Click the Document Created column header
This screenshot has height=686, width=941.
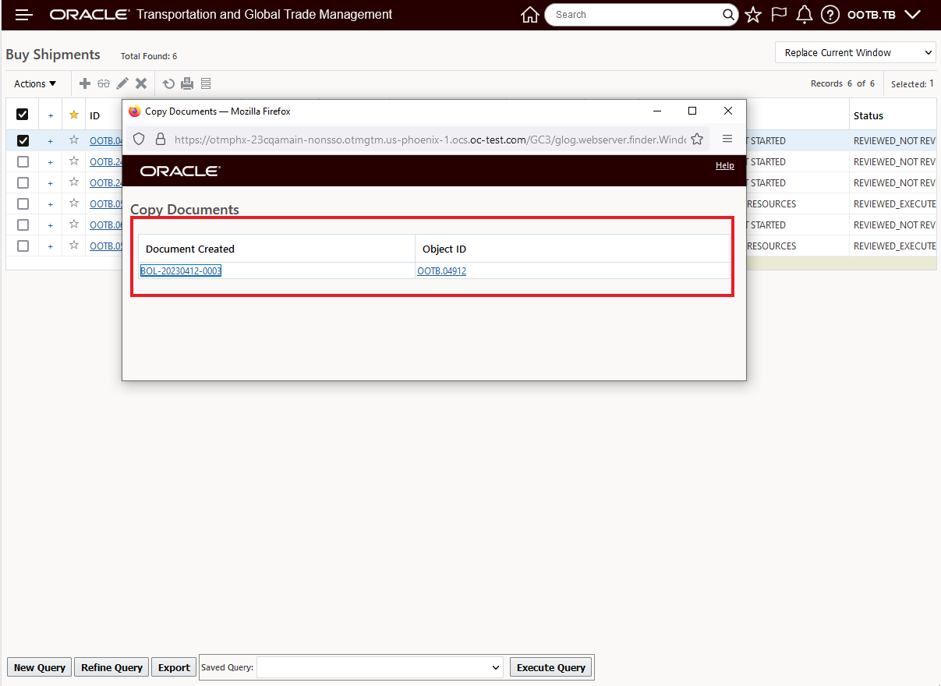coord(190,249)
